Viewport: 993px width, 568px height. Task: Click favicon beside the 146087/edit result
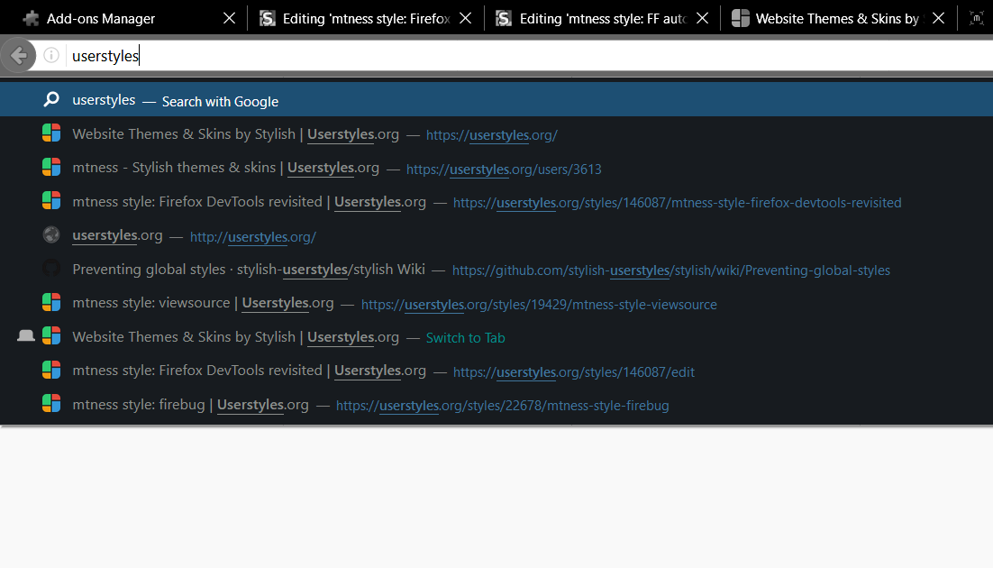51,371
